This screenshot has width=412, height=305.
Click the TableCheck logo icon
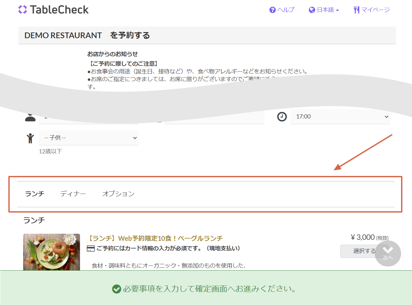coord(22,10)
